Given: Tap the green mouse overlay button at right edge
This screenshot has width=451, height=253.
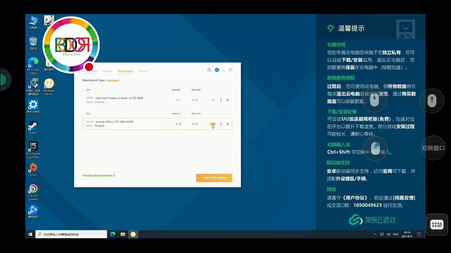Looking at the screenshot, I should click(x=432, y=101).
